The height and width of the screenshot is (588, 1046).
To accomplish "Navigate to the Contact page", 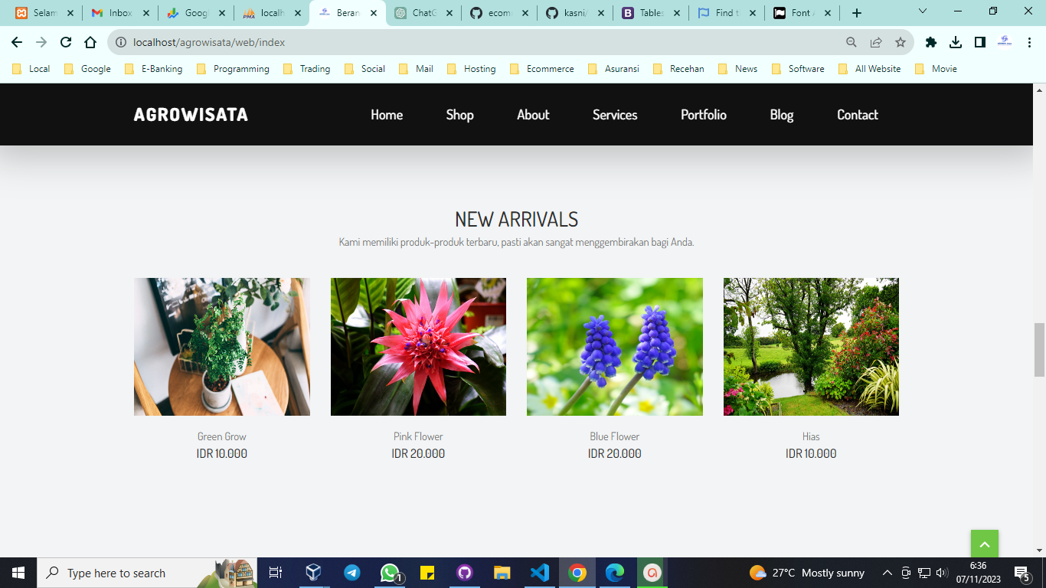I will click(857, 115).
